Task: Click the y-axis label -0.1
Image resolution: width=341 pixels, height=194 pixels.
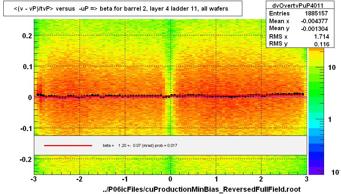Action: (x=26, y=128)
